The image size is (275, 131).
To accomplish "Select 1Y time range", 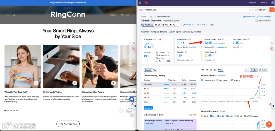I will click(x=211, y=70).
